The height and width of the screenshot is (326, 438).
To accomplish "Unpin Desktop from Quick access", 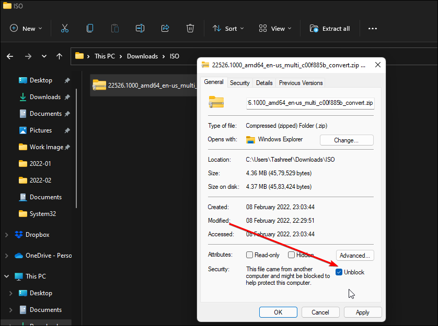I will point(67,80).
